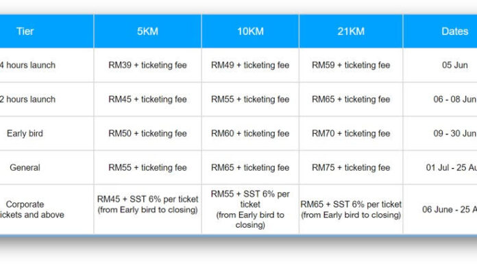
Task: Click the RM60 + ticketing fee cell
Action: (x=250, y=133)
